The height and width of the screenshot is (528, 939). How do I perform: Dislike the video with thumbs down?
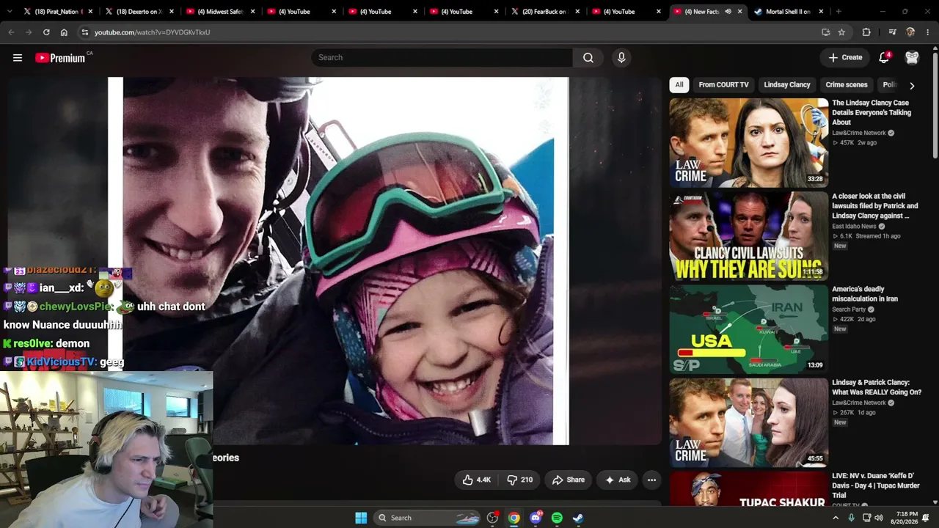519,480
